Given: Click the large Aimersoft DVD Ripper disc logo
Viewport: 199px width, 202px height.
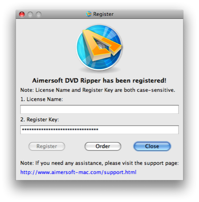Looking at the screenshot, I should click(99, 48).
